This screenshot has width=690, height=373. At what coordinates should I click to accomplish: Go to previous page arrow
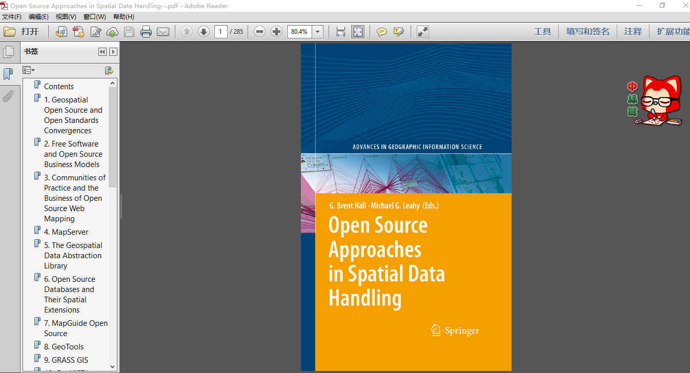pos(187,32)
